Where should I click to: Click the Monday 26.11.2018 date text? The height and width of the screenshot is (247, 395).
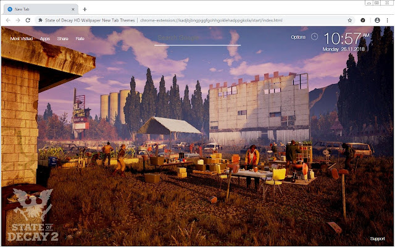tap(344, 49)
